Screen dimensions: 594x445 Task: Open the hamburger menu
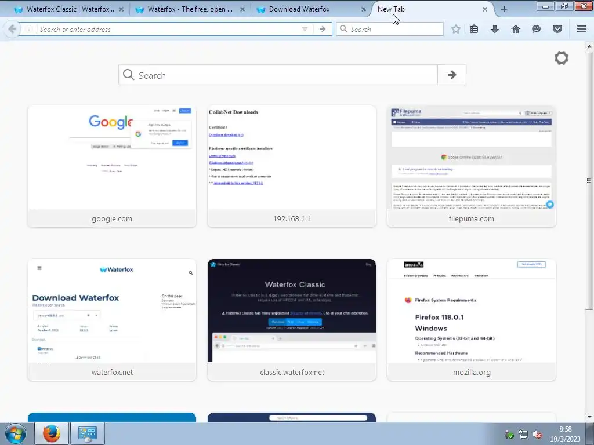[x=582, y=29]
